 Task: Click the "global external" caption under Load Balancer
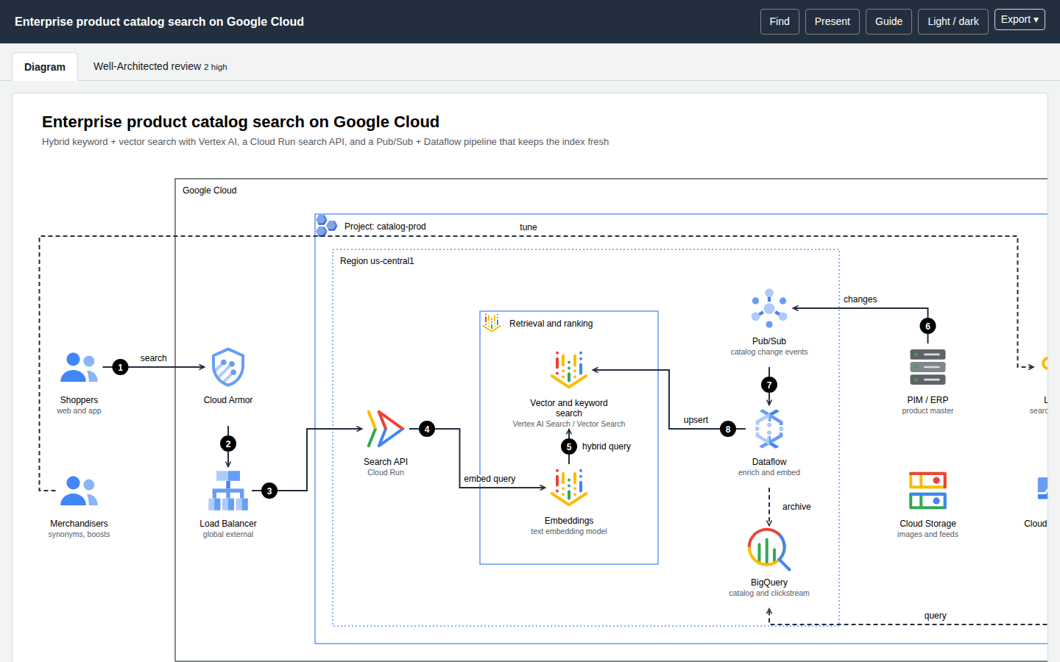pyautogui.click(x=228, y=535)
